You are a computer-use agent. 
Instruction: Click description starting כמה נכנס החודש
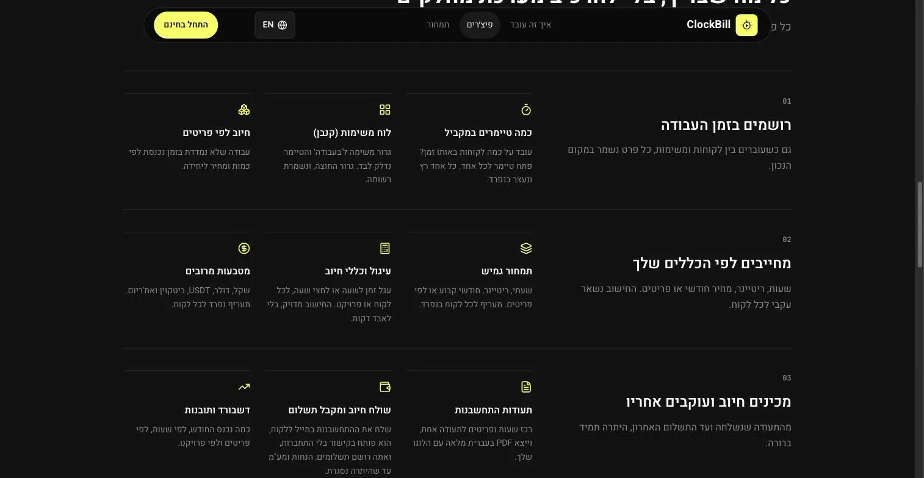click(193, 437)
